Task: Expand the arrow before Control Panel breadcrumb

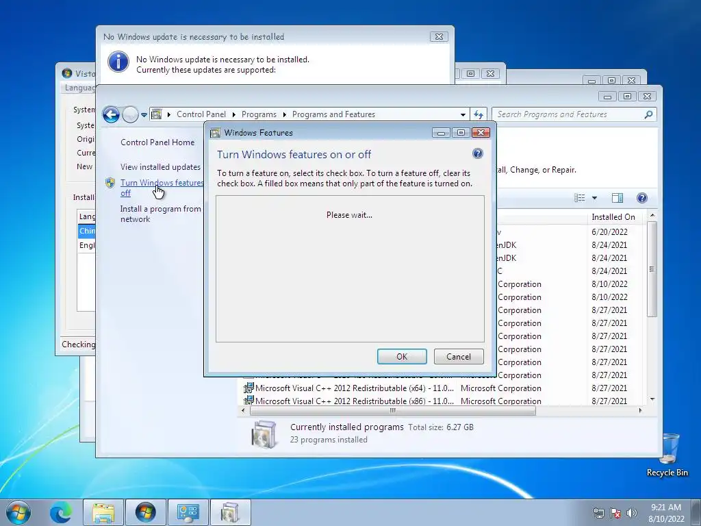Action: point(169,114)
